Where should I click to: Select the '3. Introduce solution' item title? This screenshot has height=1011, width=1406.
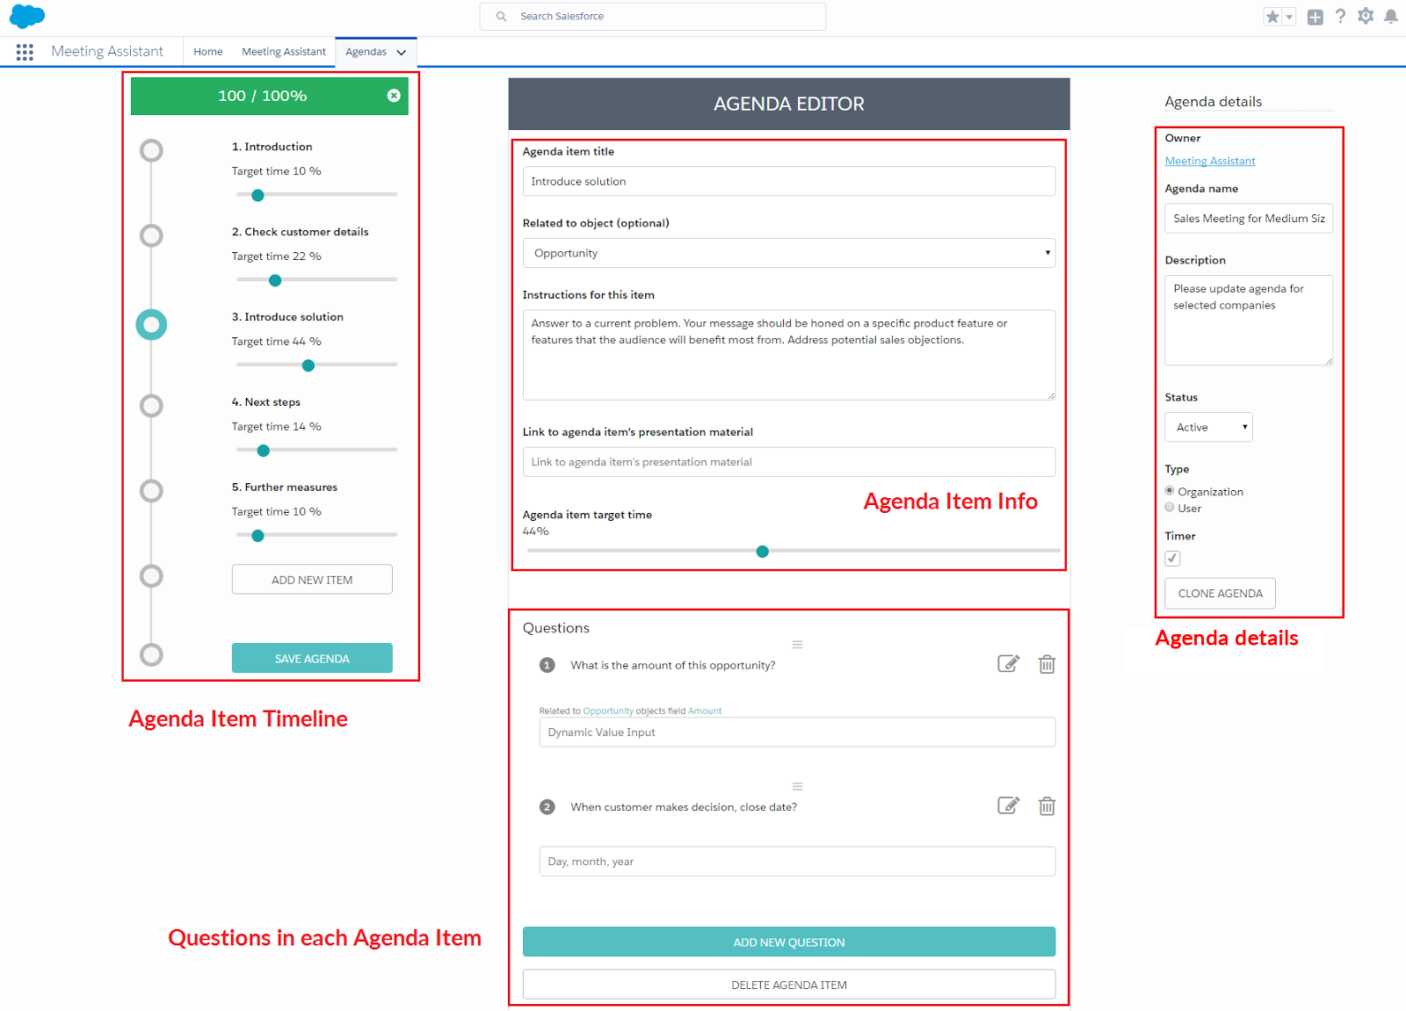[x=287, y=317]
